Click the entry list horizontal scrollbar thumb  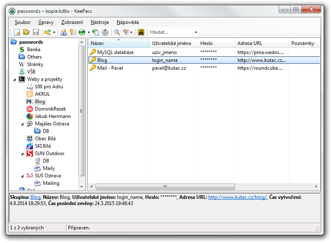(165, 186)
